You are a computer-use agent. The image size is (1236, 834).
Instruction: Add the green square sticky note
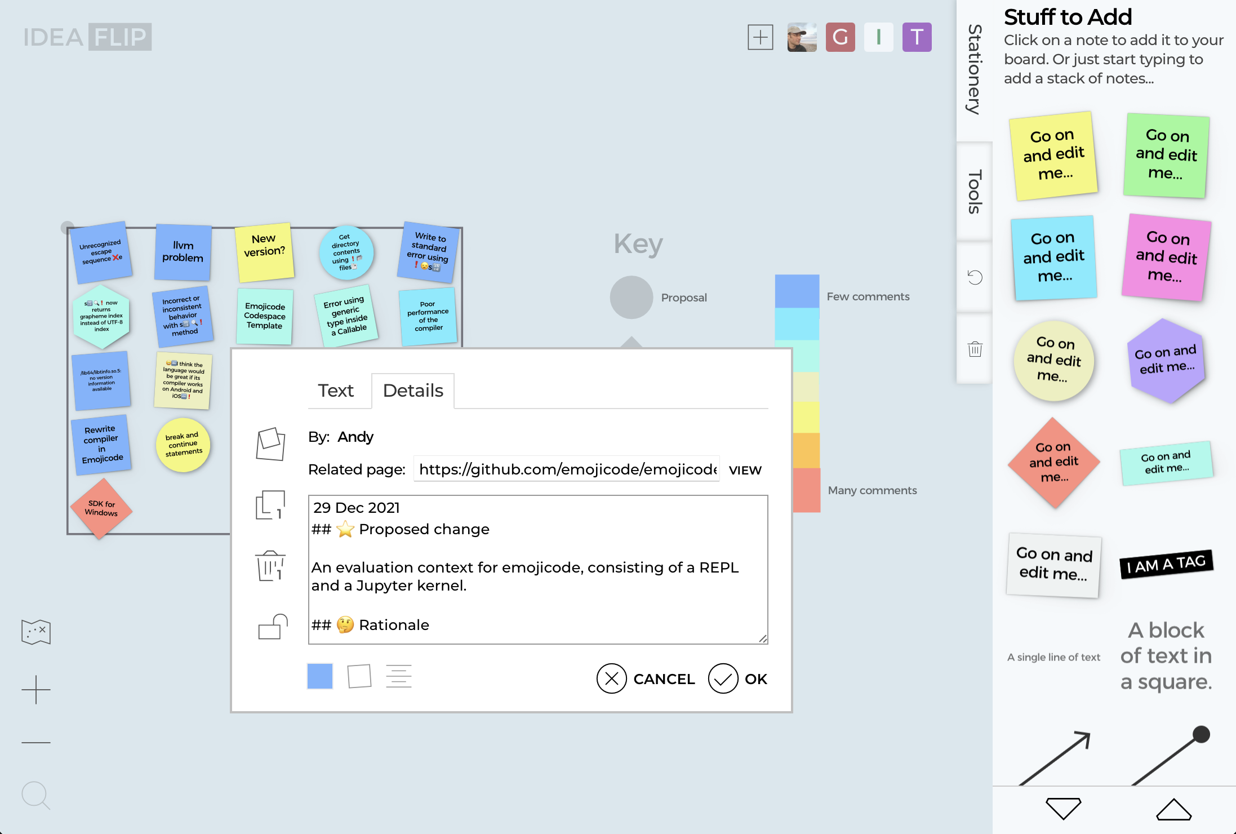1166,155
